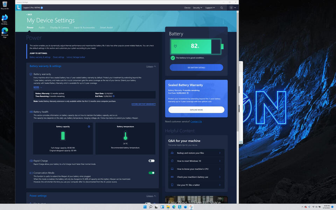Expand MORE under Battery warranty

point(37,87)
